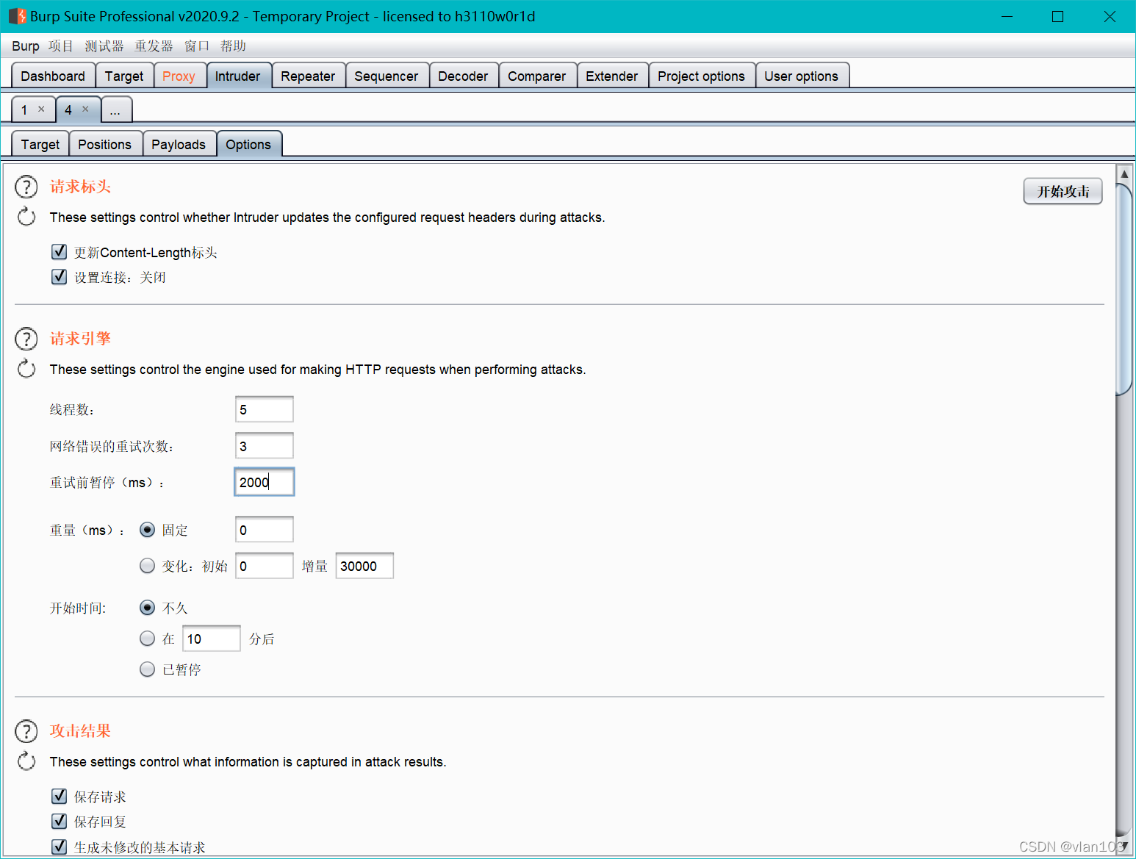The width and height of the screenshot is (1136, 859).
Task: Select Intruder attack tab 4
Action: click(68, 109)
